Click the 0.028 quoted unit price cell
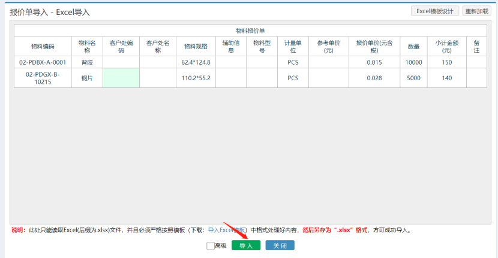This screenshot has height=258, width=498. (374, 78)
